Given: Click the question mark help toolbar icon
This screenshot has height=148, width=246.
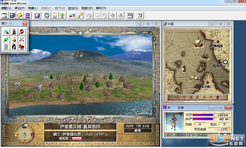Looking at the screenshot, I should (x=140, y=16).
